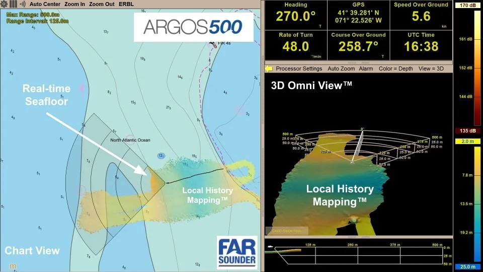The width and height of the screenshot is (483, 272).
Task: Open the Alarm menu
Action: pos(366,69)
